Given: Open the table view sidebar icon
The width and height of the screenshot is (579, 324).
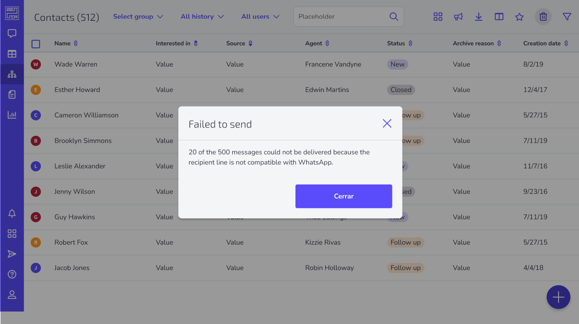Looking at the screenshot, I should coord(12,54).
